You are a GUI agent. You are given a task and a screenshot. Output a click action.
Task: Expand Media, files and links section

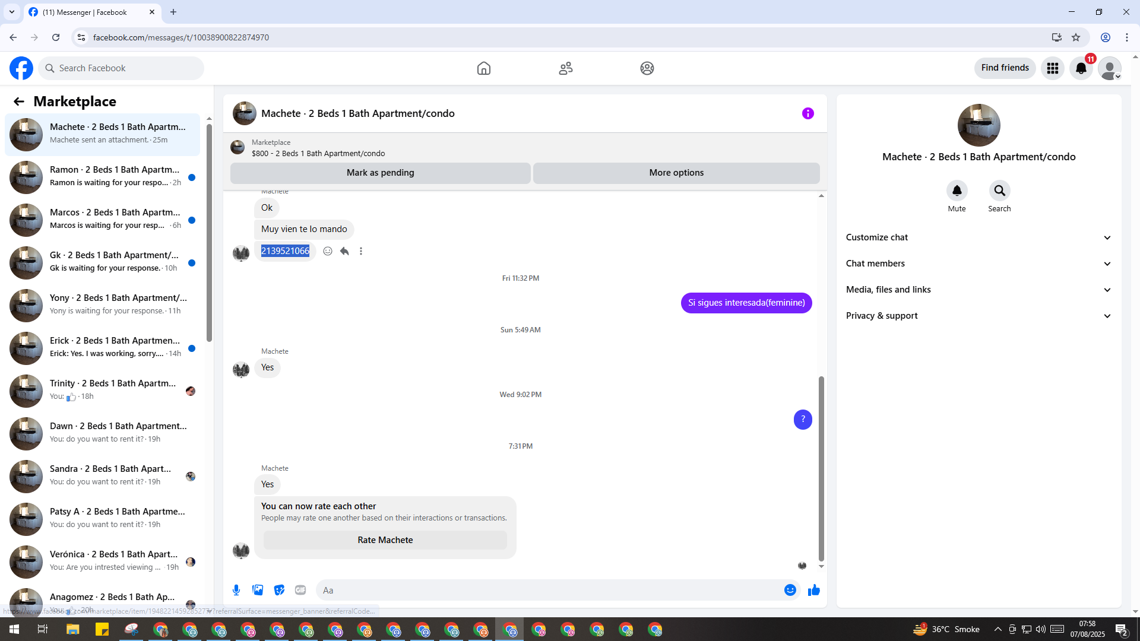pos(978,290)
